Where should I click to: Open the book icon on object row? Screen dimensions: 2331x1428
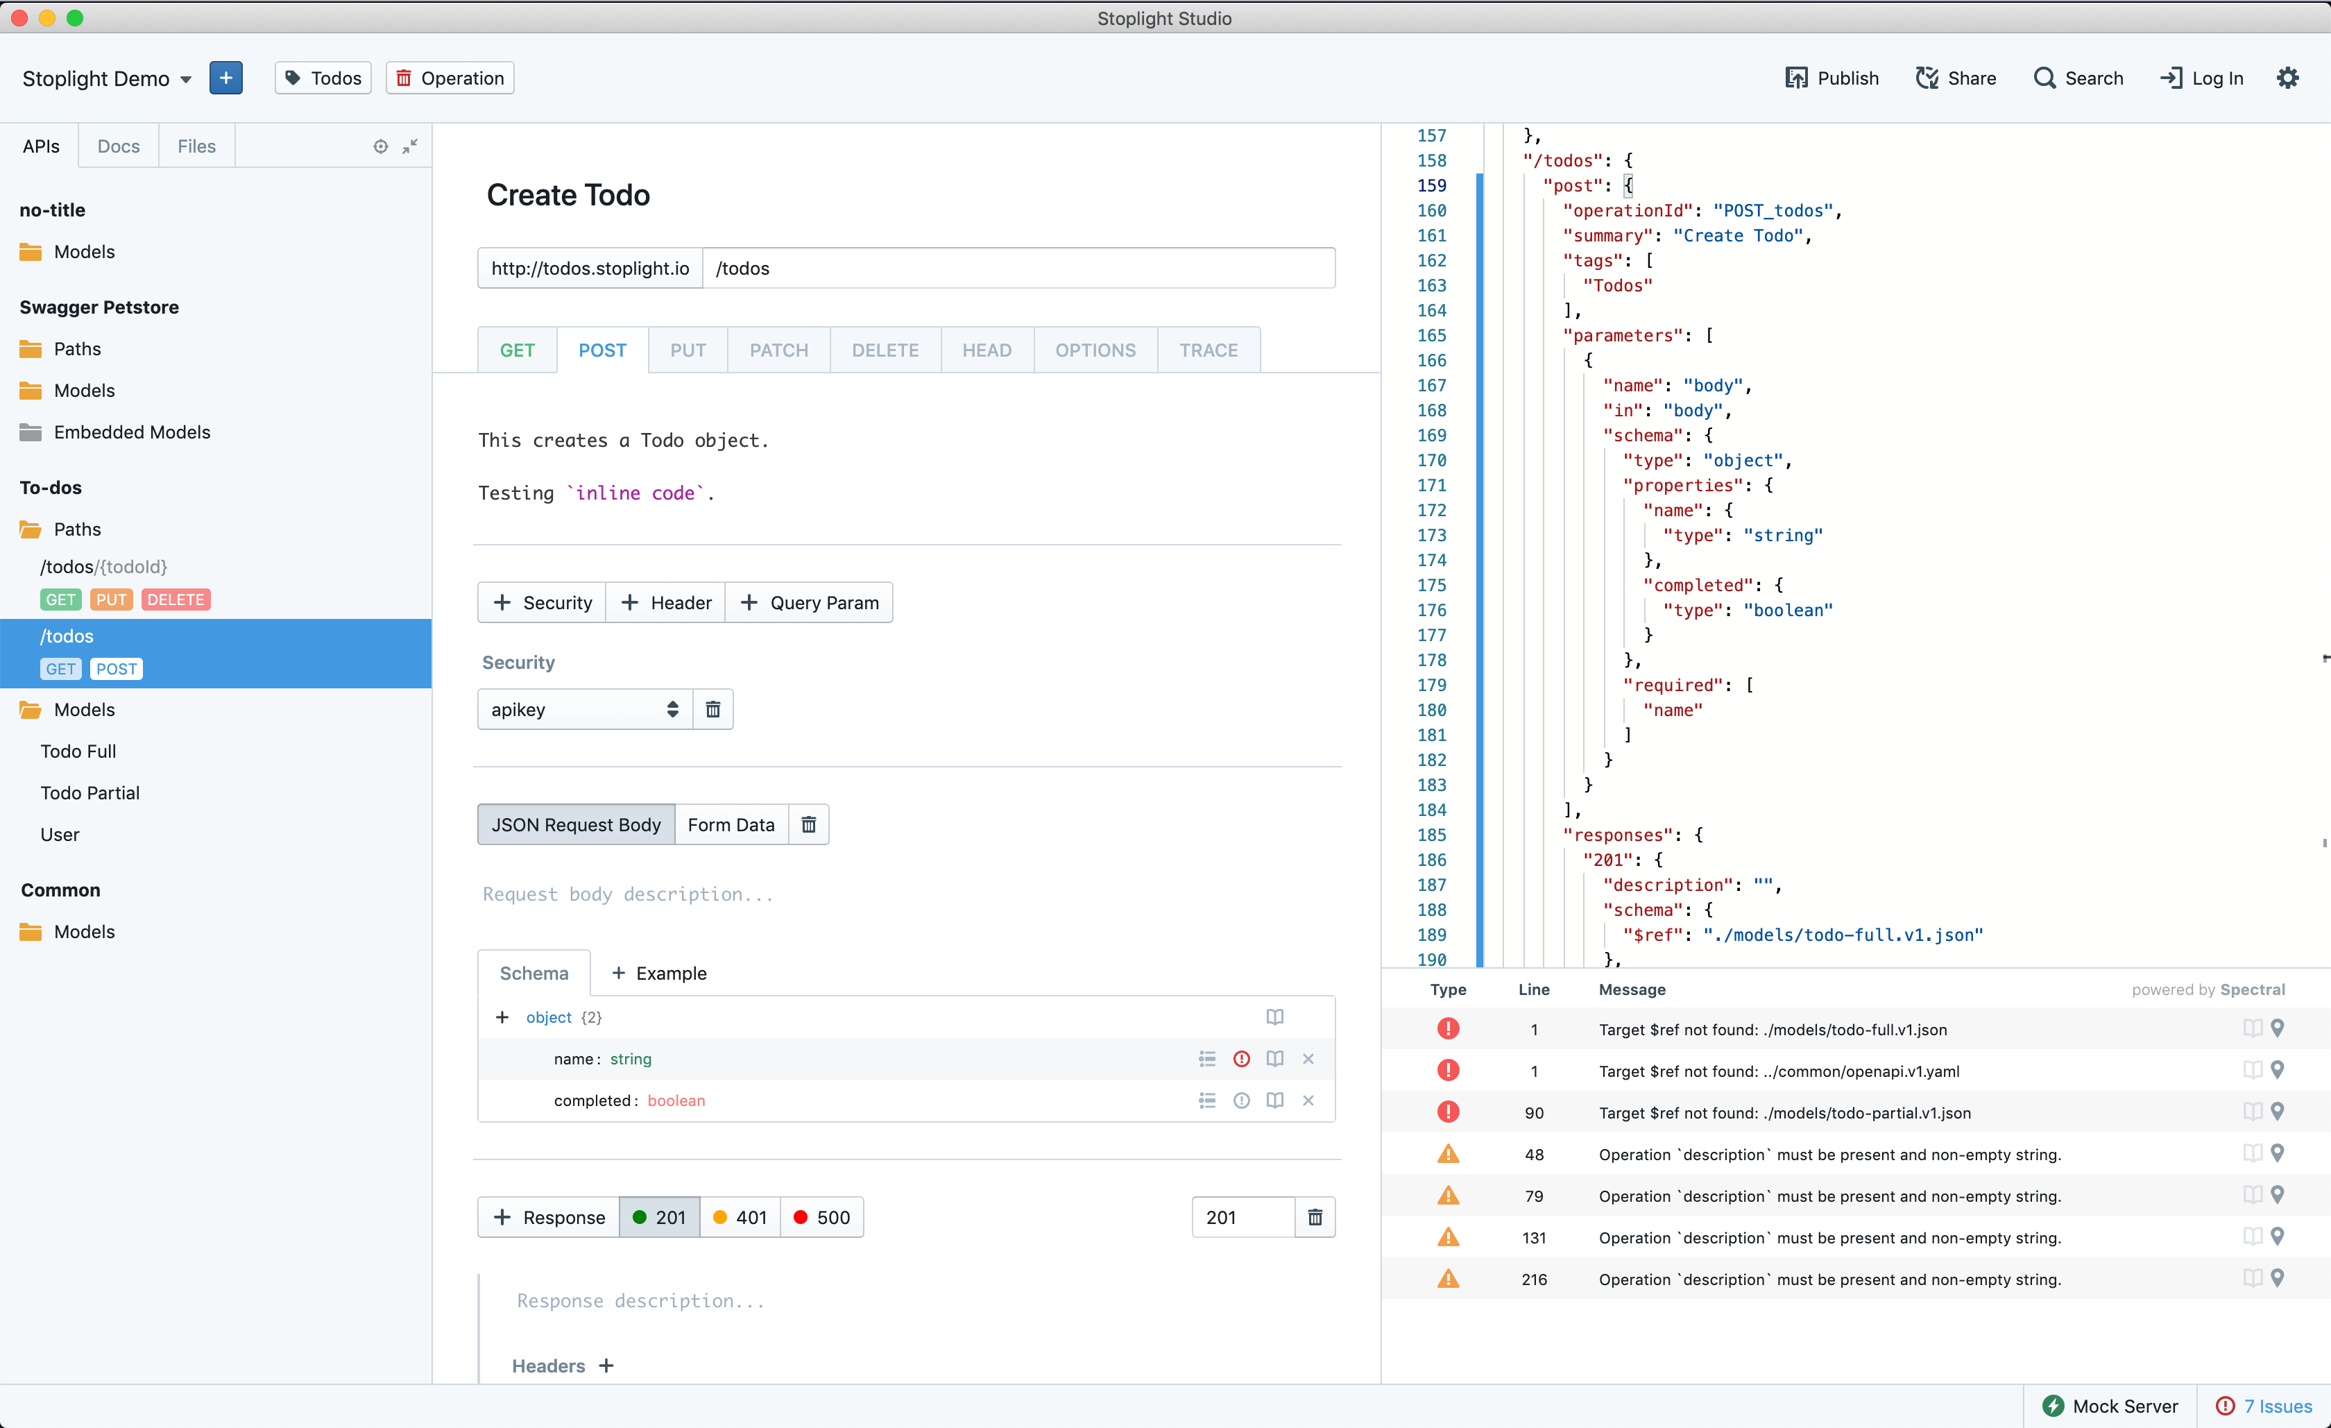point(1275,1017)
